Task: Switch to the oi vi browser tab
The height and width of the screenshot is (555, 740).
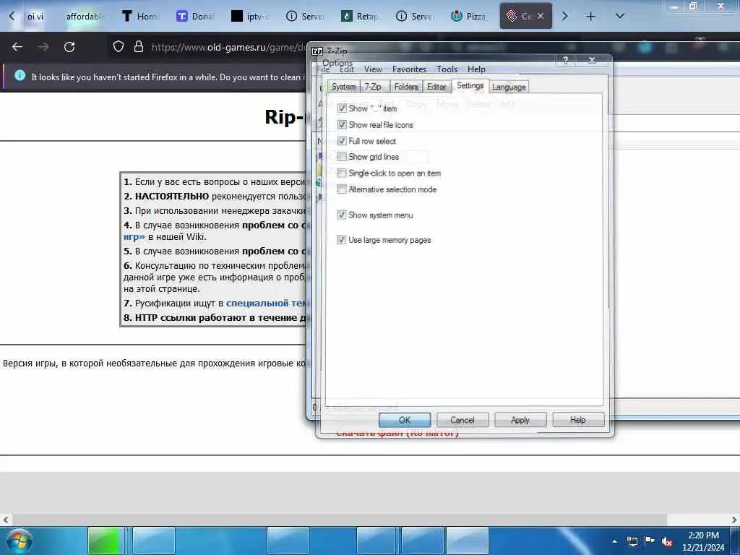Action: [35, 16]
